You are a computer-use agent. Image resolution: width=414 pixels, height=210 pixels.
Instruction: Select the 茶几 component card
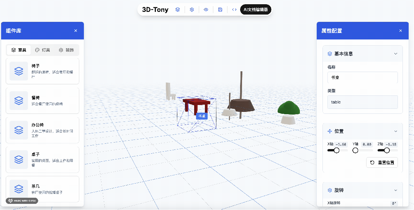(43, 189)
